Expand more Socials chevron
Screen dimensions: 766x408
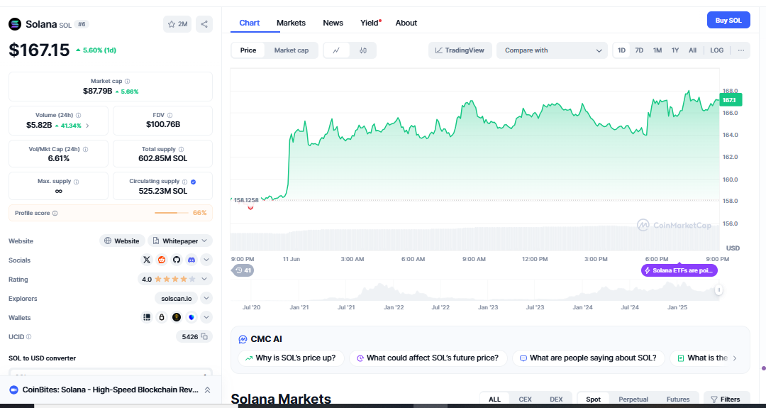[206, 260]
